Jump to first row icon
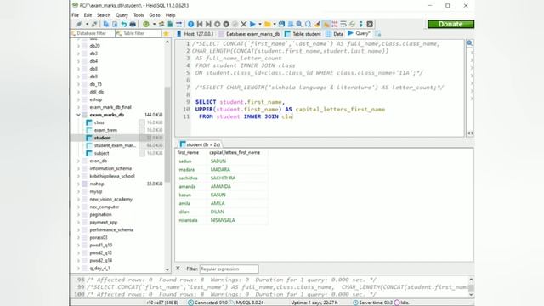 pos(200,24)
